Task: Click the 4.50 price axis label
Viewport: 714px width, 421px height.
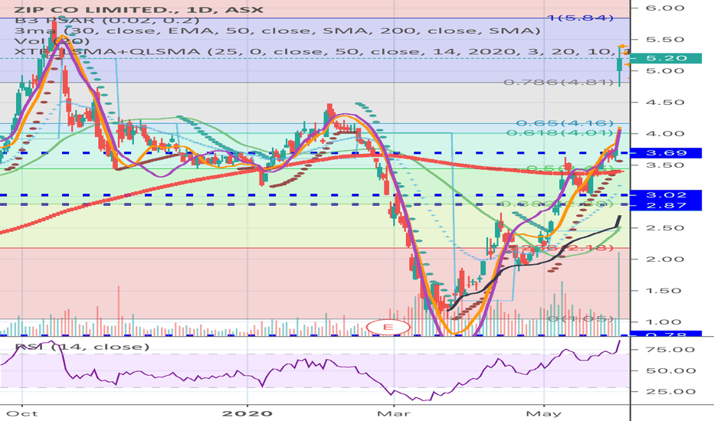Action: tap(665, 102)
